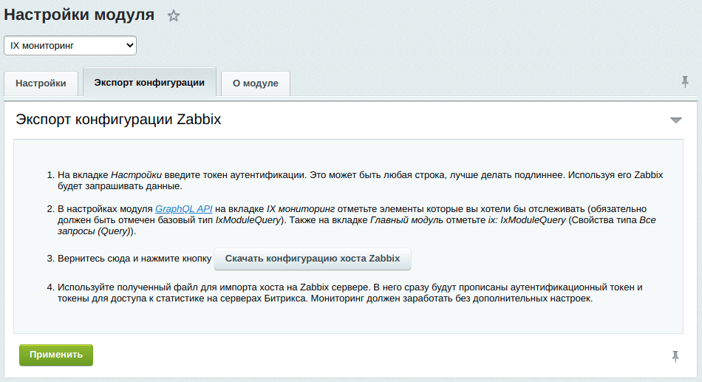Click the pin icon next to Применить
The height and width of the screenshot is (382, 702).
click(x=675, y=356)
